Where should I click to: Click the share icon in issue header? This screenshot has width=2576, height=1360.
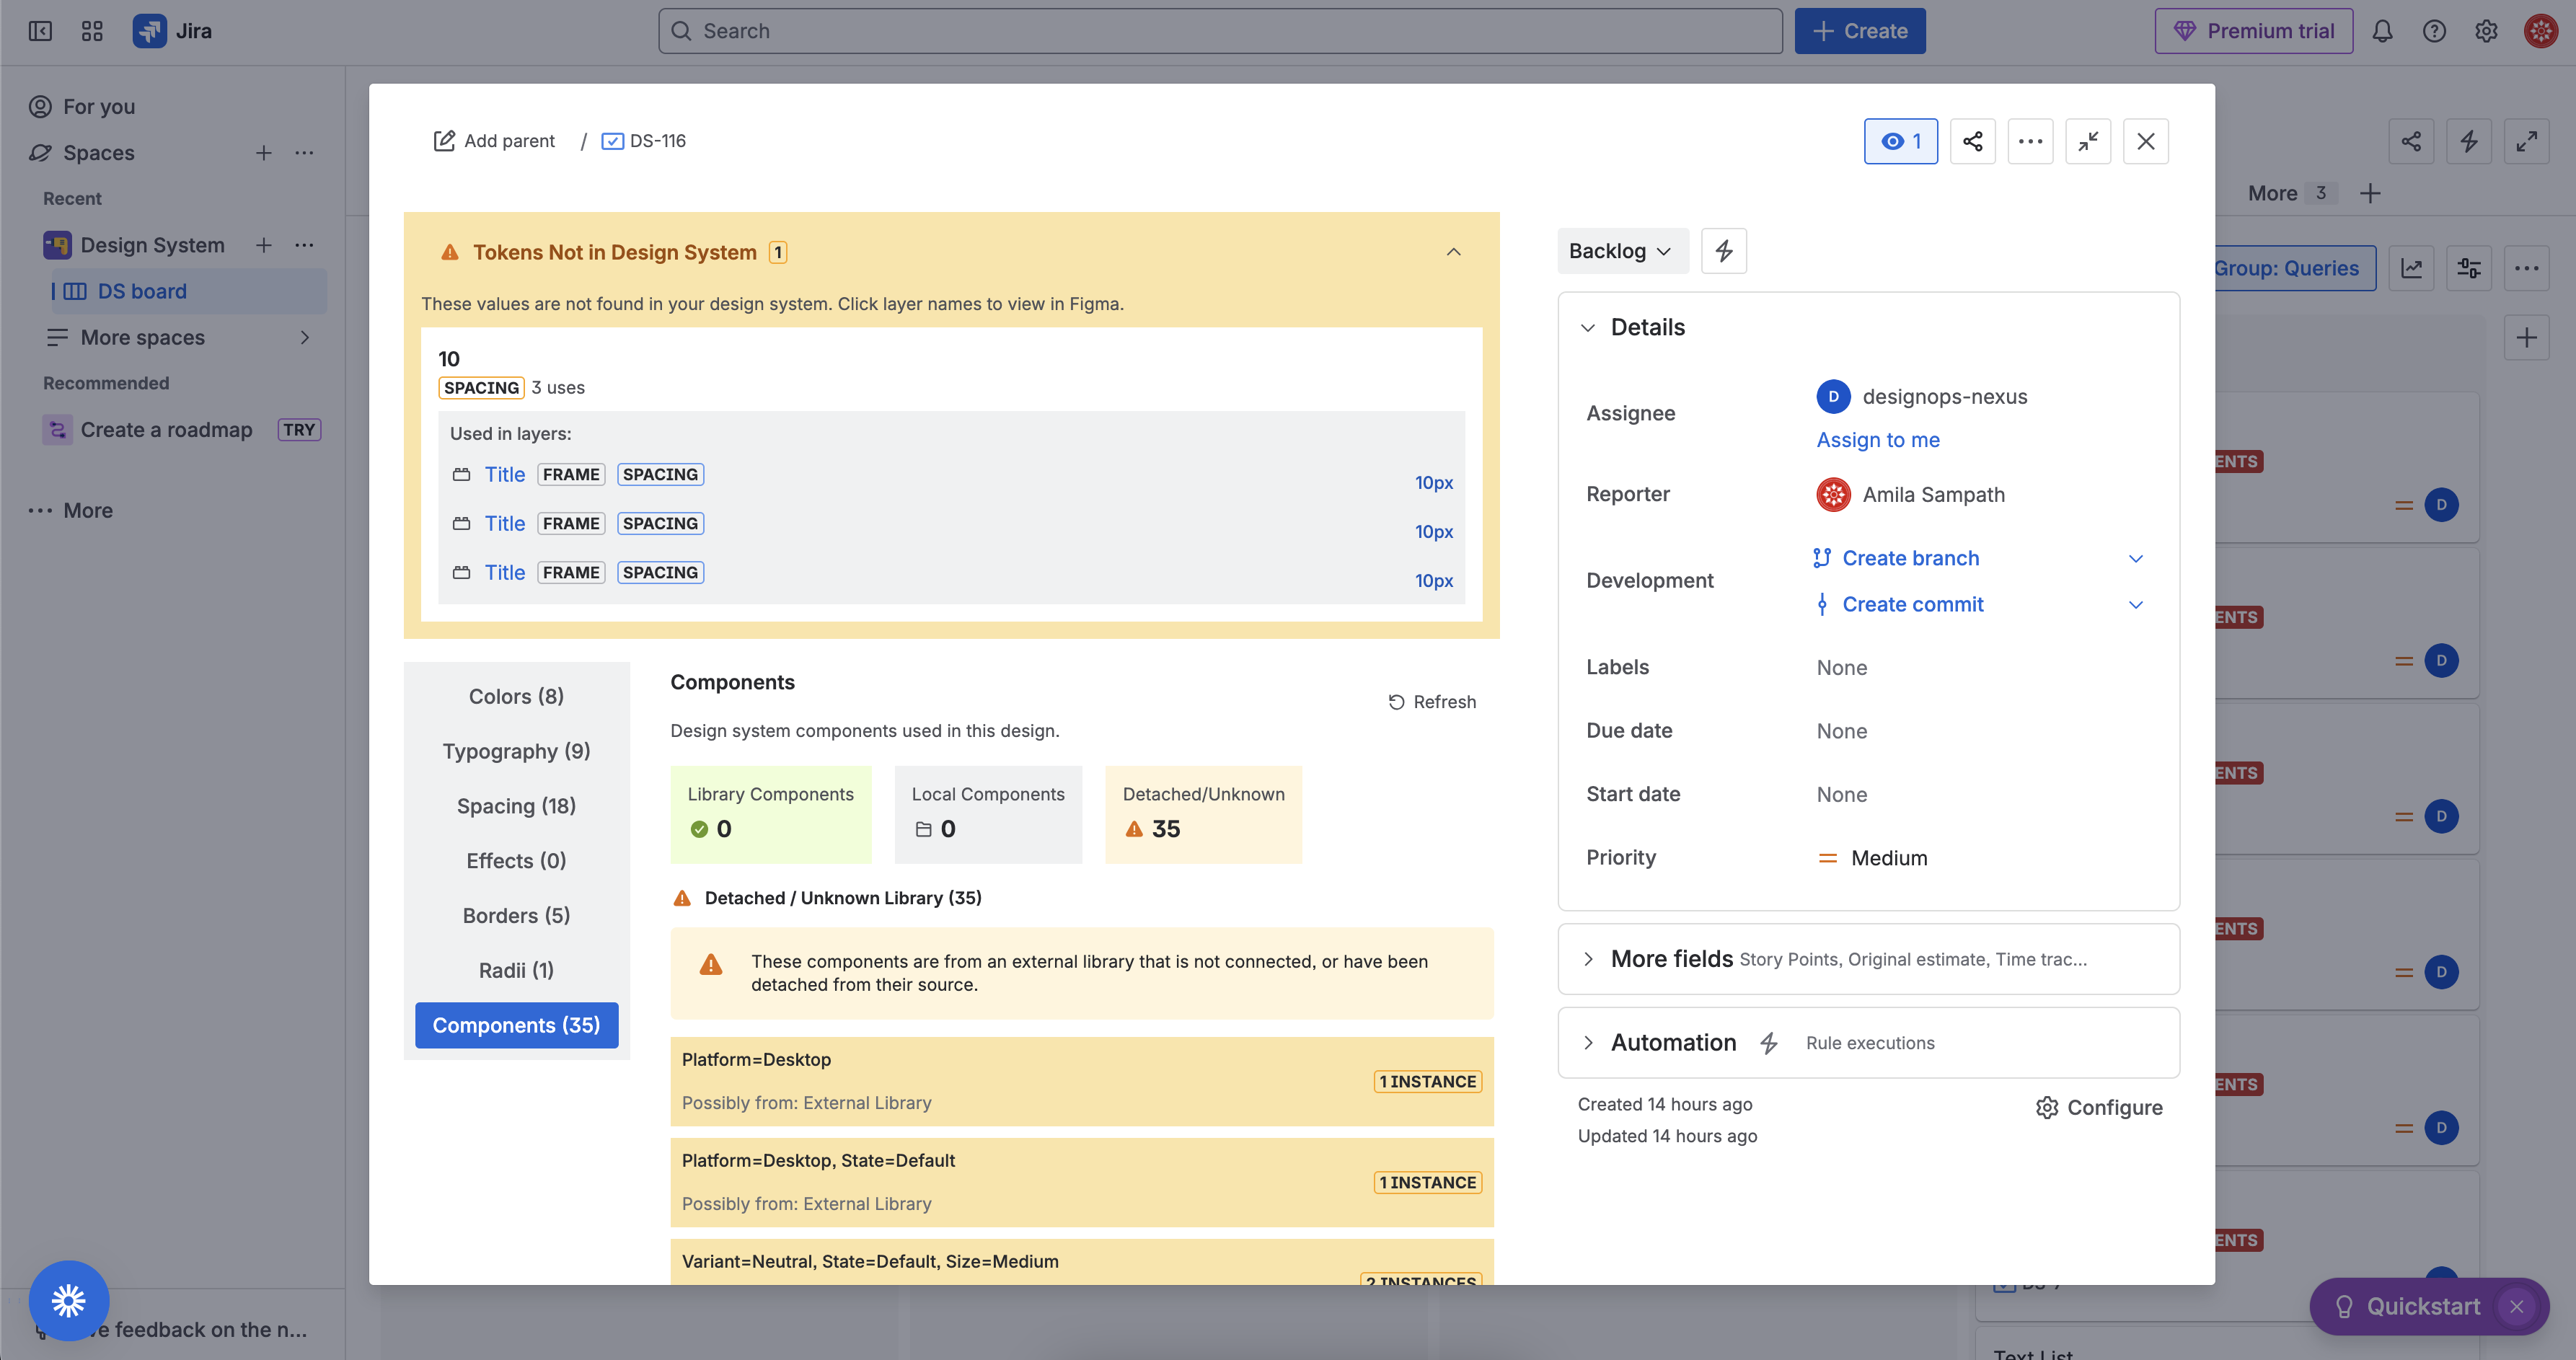1972,141
